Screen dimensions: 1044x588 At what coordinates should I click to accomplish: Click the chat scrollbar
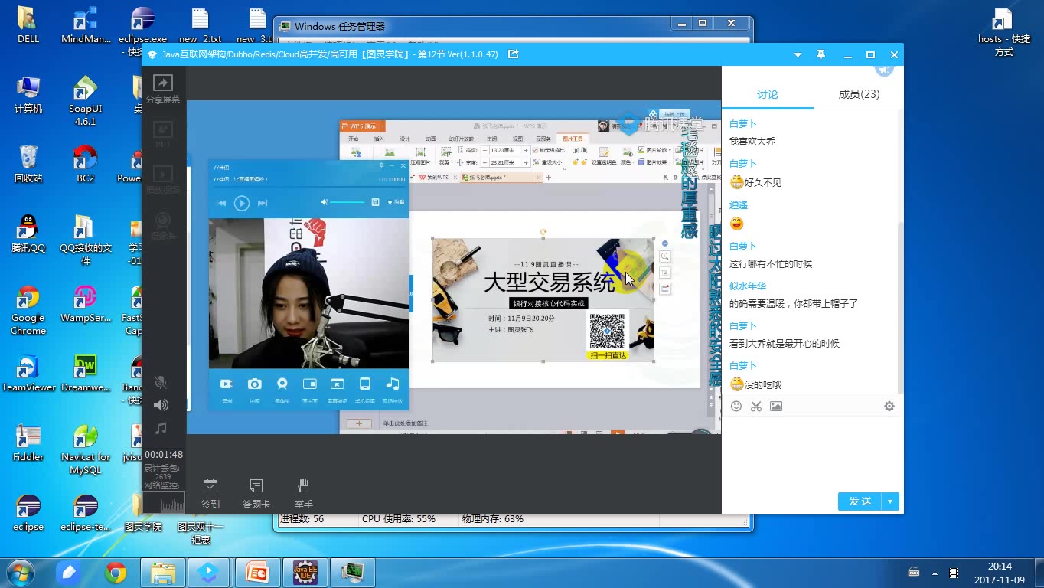[900, 306]
